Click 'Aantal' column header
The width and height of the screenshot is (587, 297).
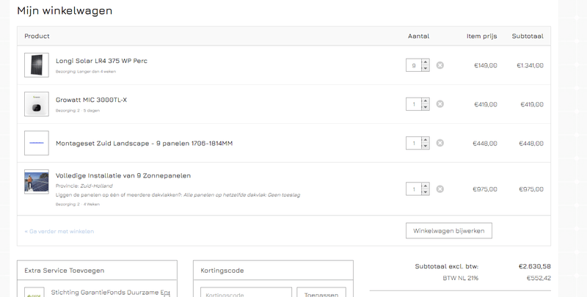418,36
